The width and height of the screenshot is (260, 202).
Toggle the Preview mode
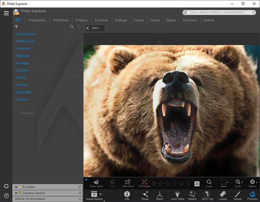(x=252, y=196)
